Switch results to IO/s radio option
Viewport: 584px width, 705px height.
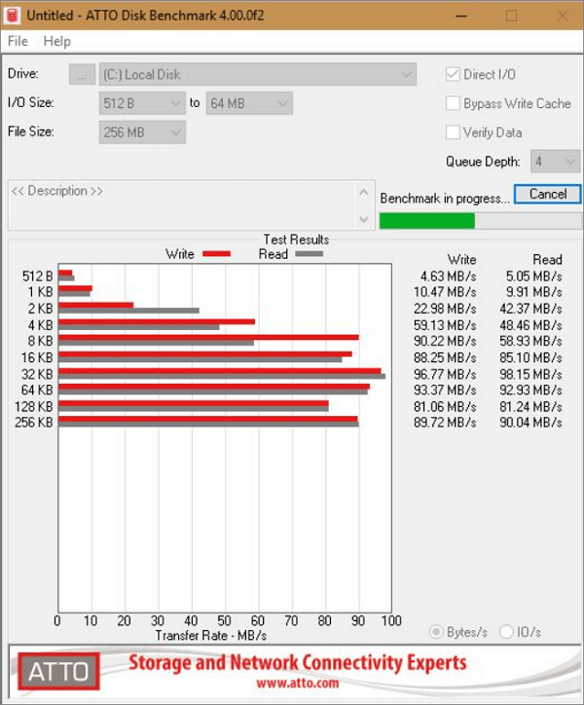[x=506, y=632]
